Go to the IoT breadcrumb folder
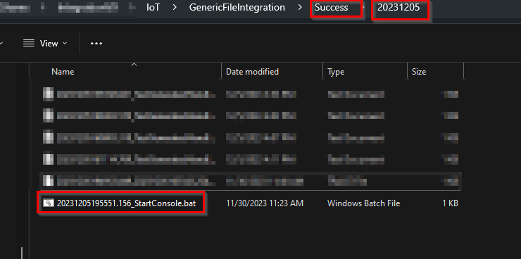 153,7
